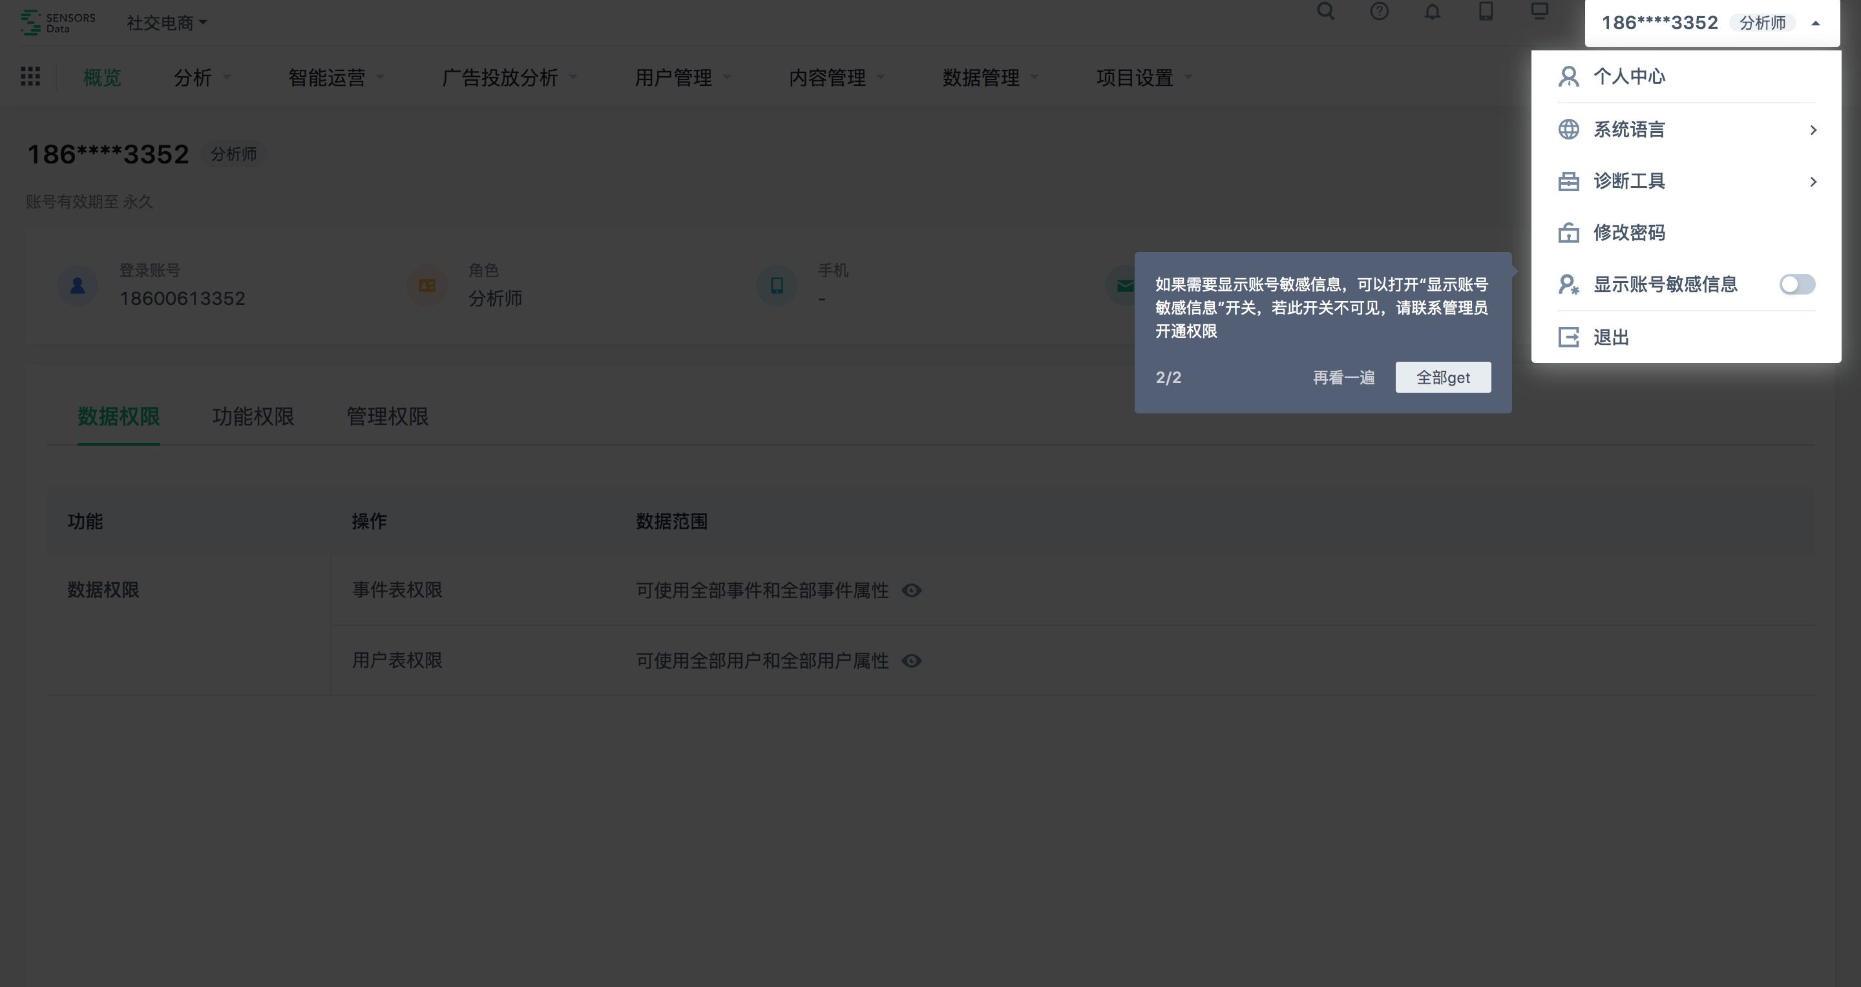Viewport: 1861px width, 987px height.
Task: Open the app grid launcher icon
Action: [30, 76]
